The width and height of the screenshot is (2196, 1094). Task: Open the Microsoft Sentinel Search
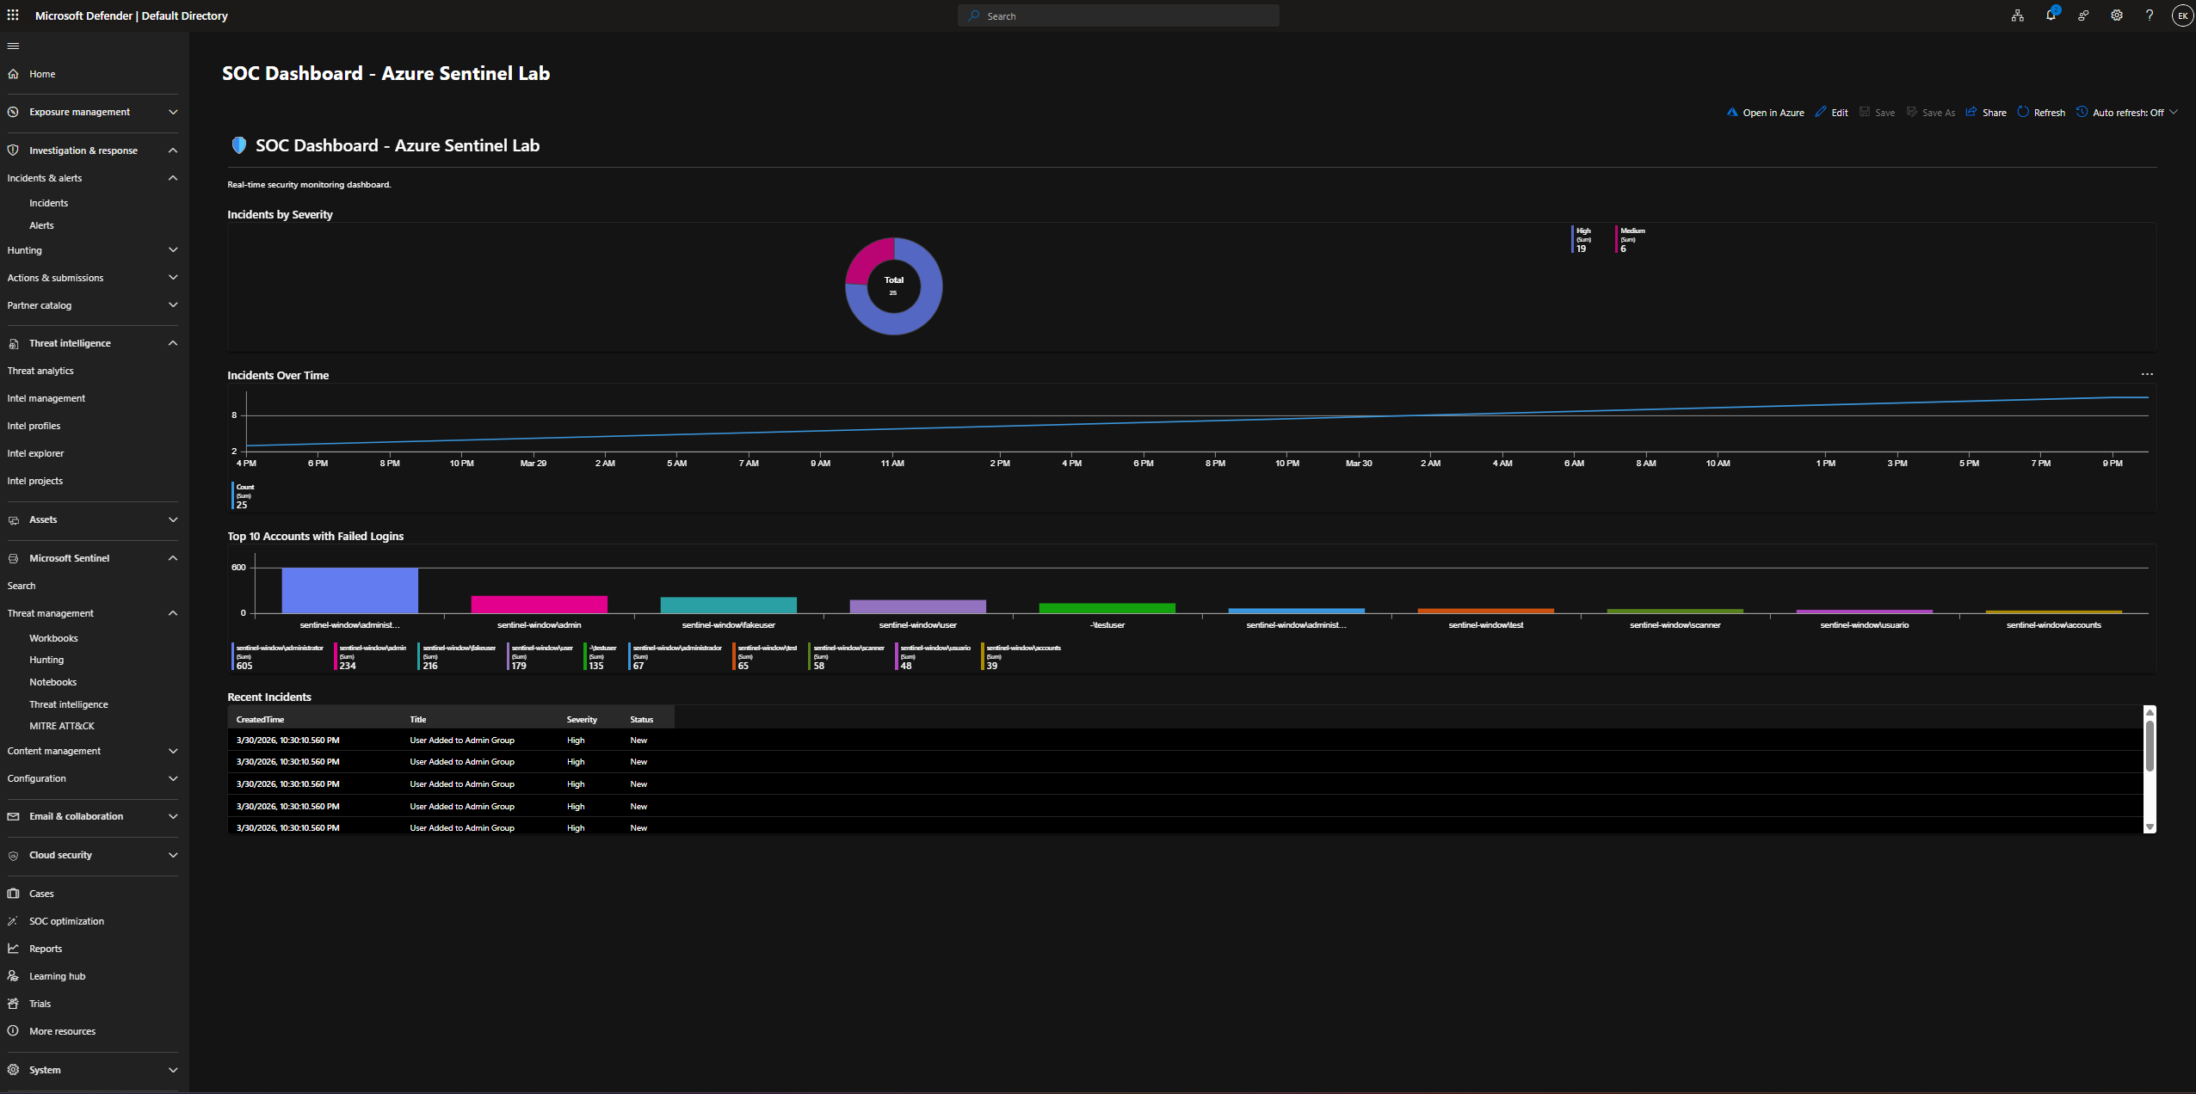point(22,585)
